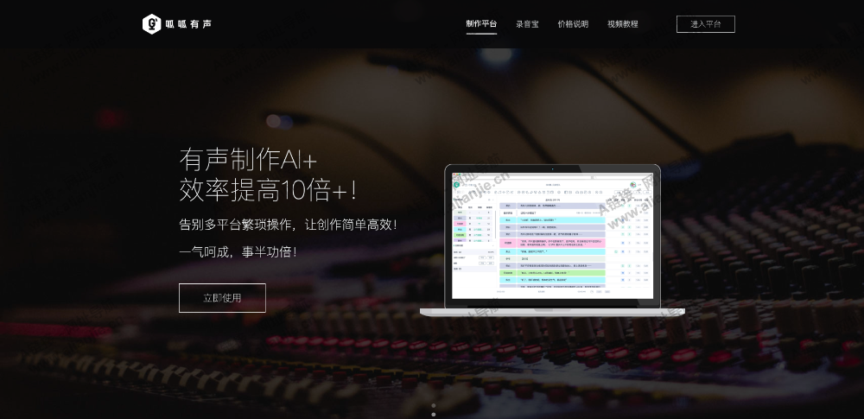Click the headline text 效率提高10倍+!

coord(268,190)
